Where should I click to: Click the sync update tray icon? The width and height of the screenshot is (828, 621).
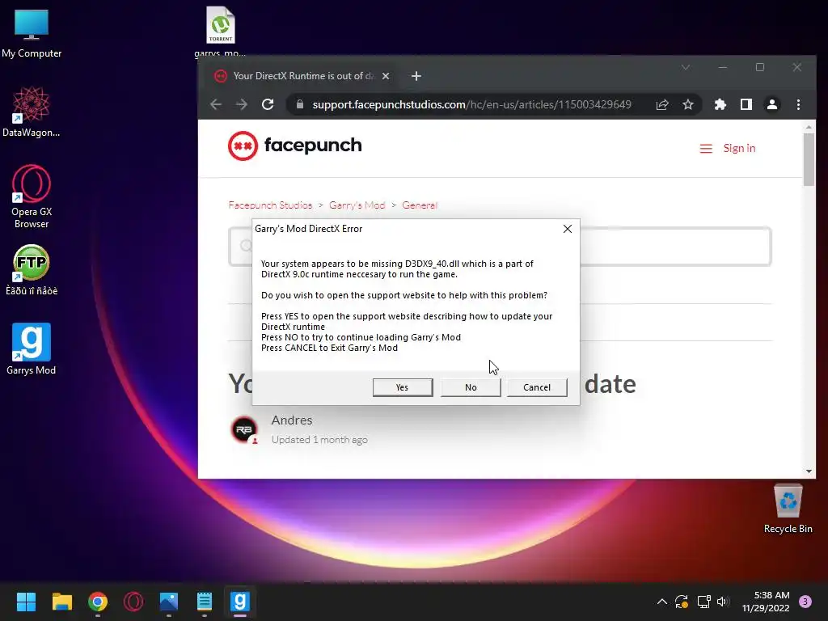(x=682, y=602)
